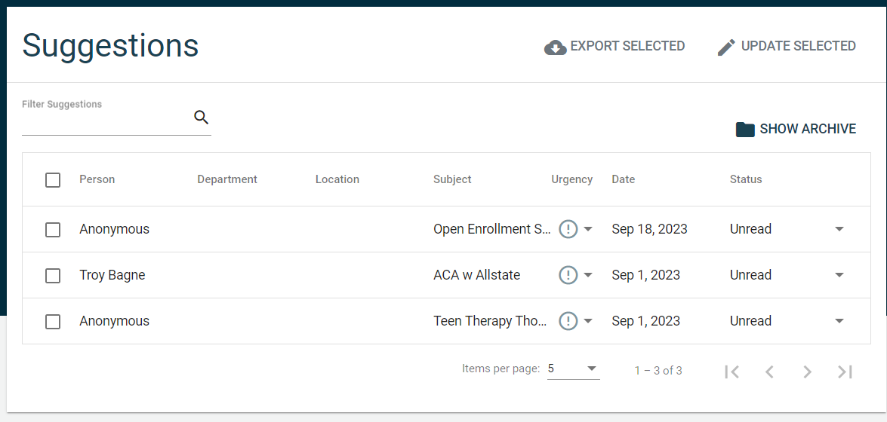Select the Teen Therapy suggestion checkbox

coord(53,321)
